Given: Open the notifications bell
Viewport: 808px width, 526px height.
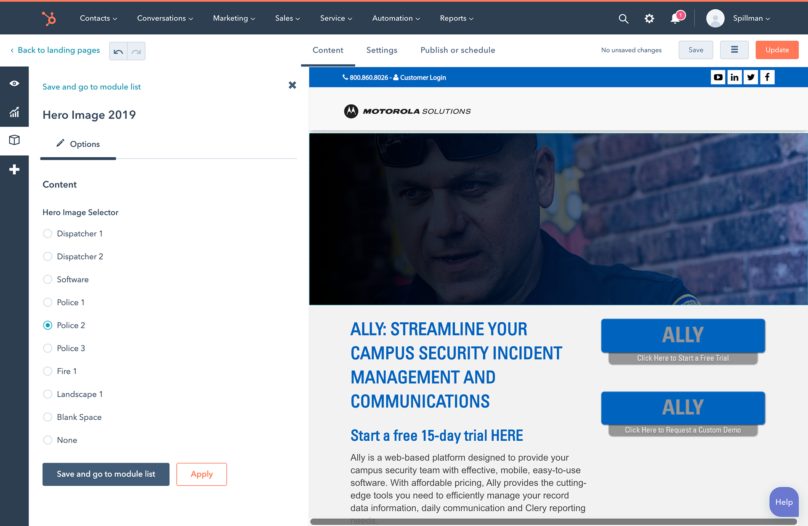Looking at the screenshot, I should pos(675,18).
